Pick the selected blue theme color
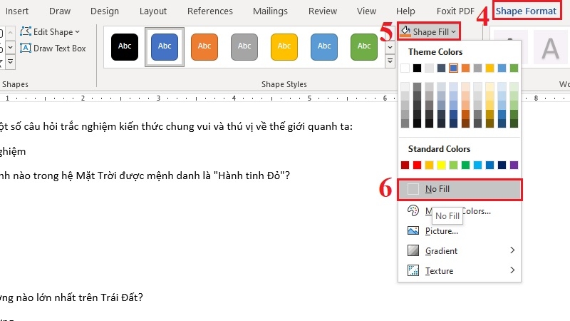The width and height of the screenshot is (570, 321). coord(453,68)
